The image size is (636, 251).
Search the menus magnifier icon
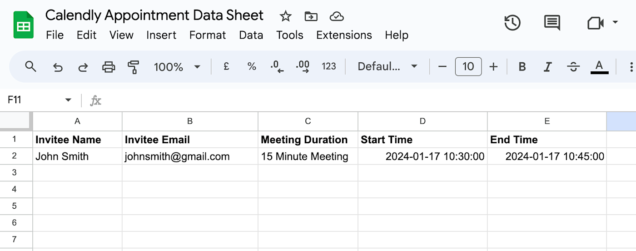(30, 67)
